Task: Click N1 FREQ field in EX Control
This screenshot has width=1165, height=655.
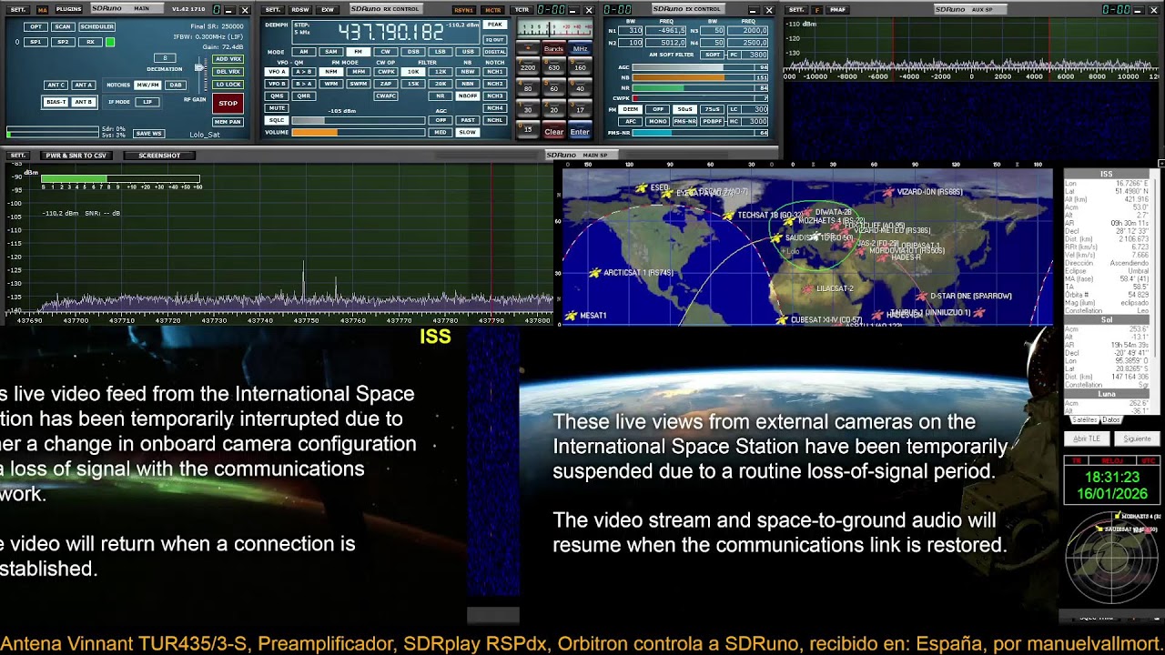Action: 665,31
